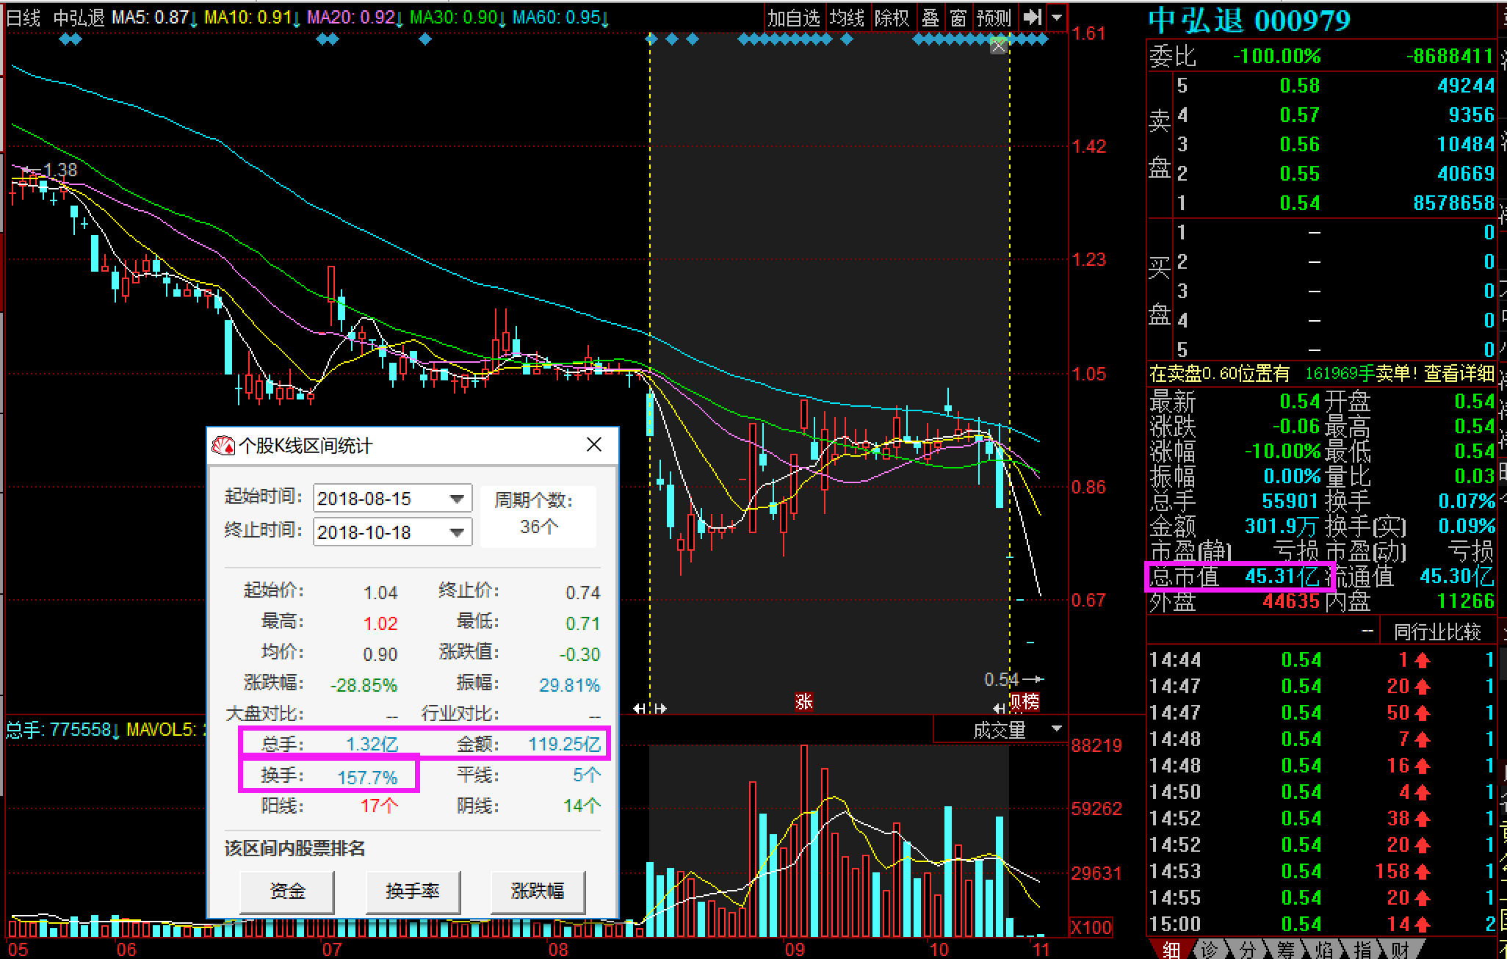Click 金额 119.25亿 value in dialog
The height and width of the screenshot is (959, 1507).
[565, 745]
